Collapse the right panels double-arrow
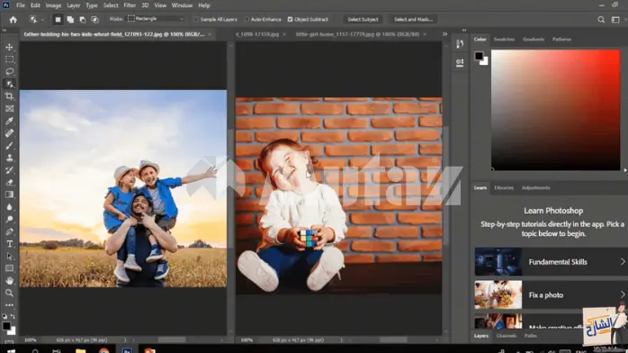Viewport: 628px width, 353px height. [464, 31]
